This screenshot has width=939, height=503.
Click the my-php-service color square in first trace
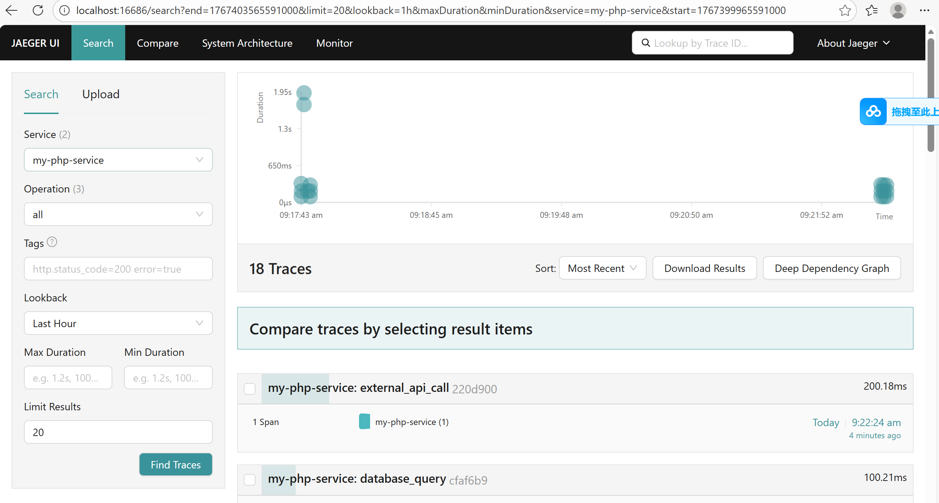click(365, 421)
